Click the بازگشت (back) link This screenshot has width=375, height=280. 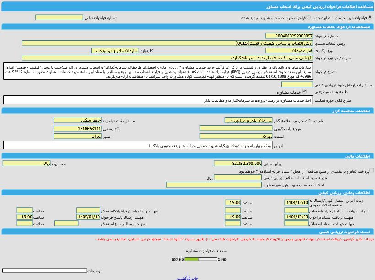point(184,278)
